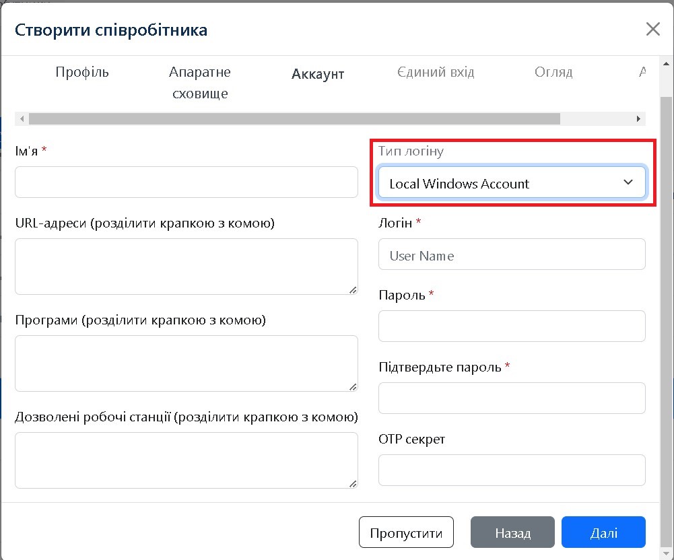This screenshot has width=674, height=560.
Task: Click the horizontal scrollbar thumb under tabs
Action: click(294, 119)
